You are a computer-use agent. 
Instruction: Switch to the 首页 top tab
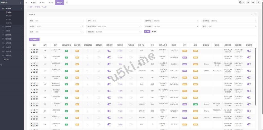click(33, 2)
